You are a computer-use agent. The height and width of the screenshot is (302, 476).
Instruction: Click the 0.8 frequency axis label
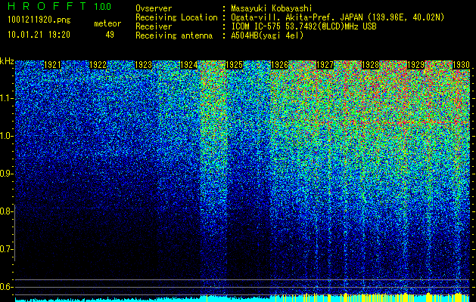(6, 211)
